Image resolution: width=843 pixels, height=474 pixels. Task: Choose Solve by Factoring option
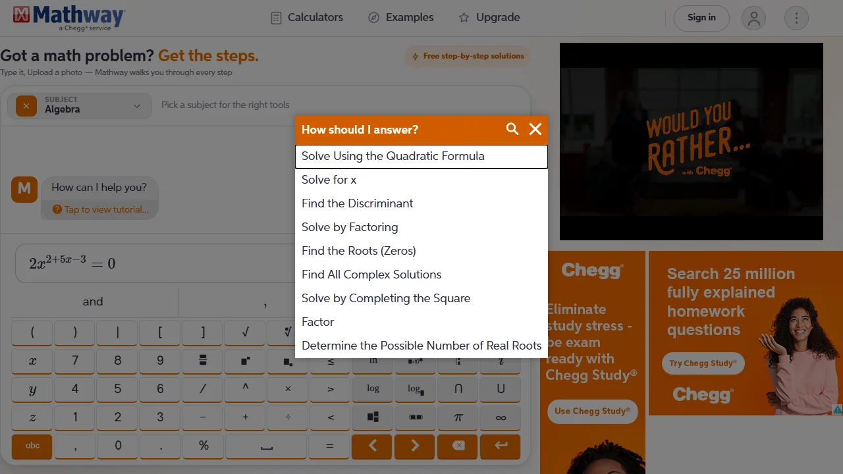421,227
